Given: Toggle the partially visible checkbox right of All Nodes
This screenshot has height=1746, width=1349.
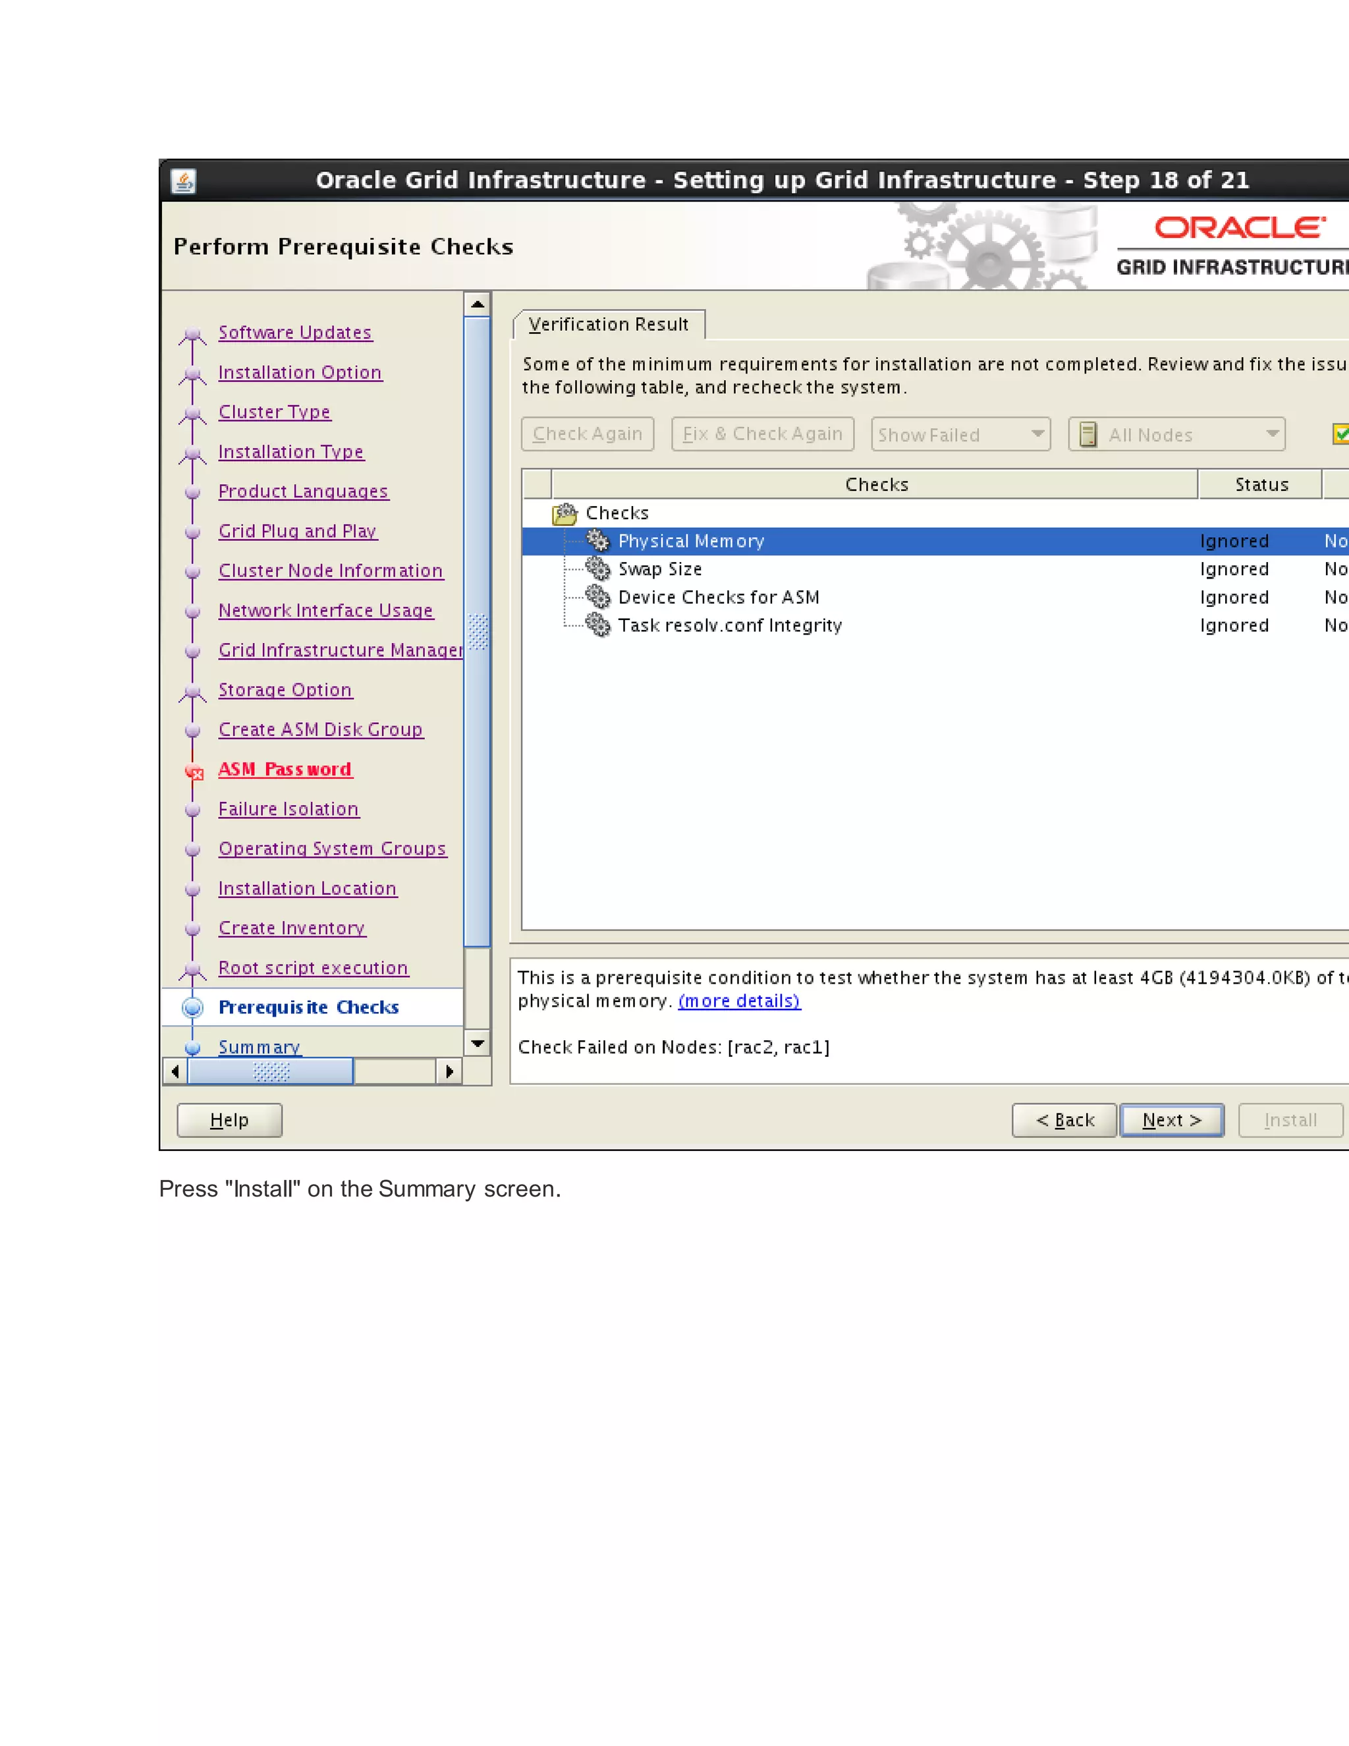Looking at the screenshot, I should (x=1341, y=434).
